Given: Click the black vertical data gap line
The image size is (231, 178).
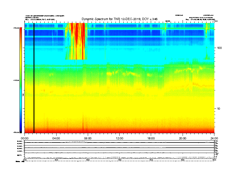Looking at the screenshot, I should [x=34, y=78].
